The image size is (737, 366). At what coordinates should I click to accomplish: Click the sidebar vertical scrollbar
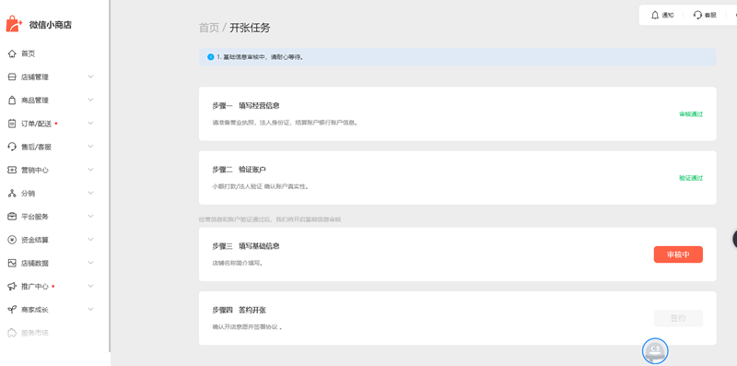point(110,176)
